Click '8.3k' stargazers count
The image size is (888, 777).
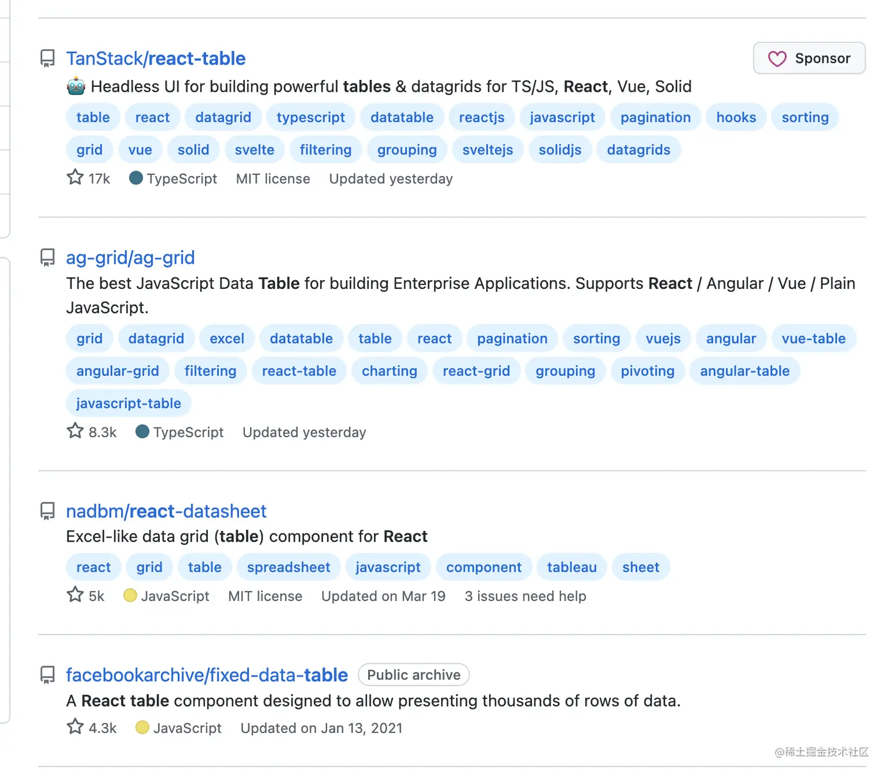pyautogui.click(x=102, y=432)
